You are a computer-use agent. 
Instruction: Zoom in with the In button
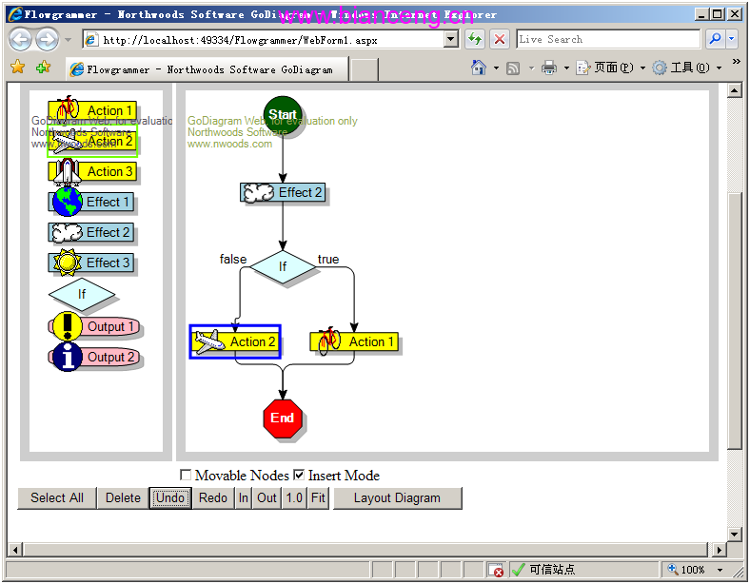click(244, 498)
